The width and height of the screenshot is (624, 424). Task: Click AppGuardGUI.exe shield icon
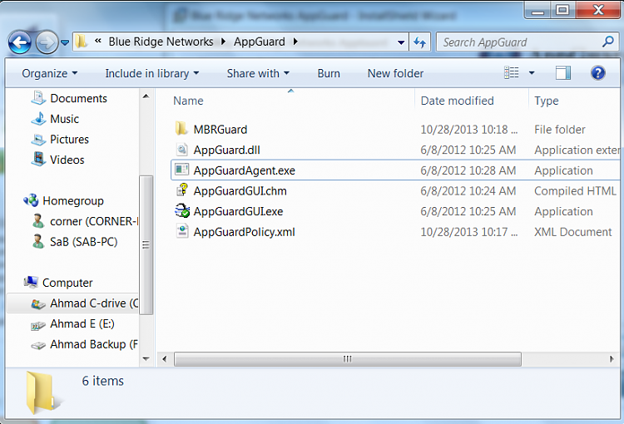click(182, 210)
